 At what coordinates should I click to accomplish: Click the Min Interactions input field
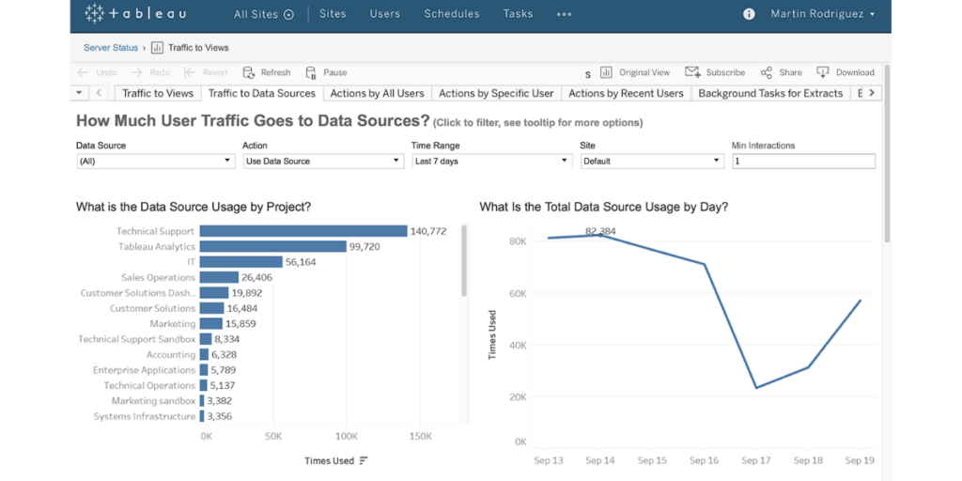803,162
